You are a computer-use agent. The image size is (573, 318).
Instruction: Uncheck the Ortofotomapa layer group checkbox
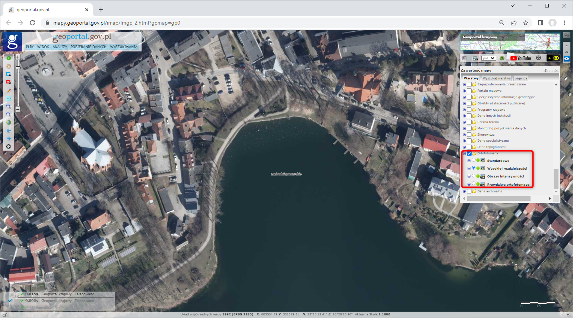point(469,154)
